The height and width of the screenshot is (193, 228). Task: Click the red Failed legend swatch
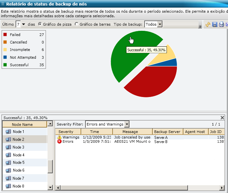click(5, 35)
